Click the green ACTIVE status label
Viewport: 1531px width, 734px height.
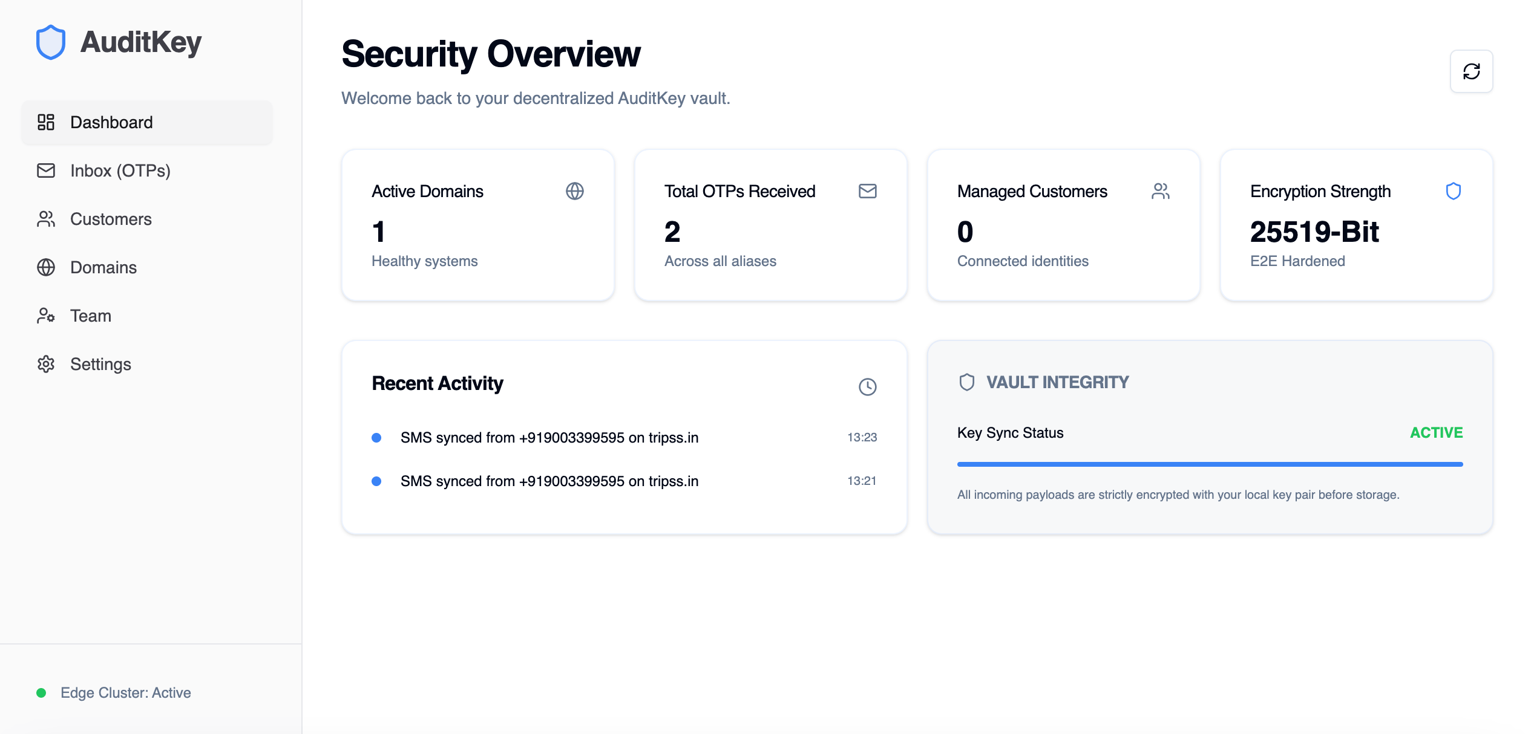tap(1436, 433)
